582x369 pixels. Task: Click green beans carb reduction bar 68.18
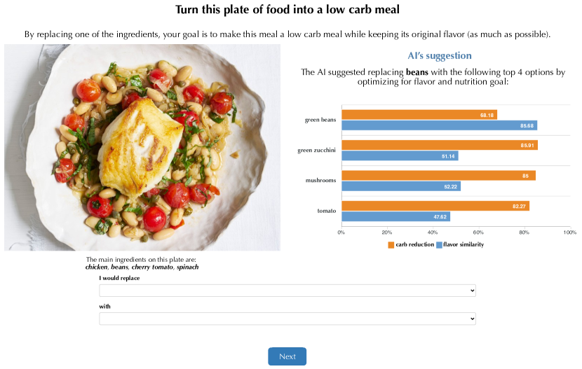[419, 115]
